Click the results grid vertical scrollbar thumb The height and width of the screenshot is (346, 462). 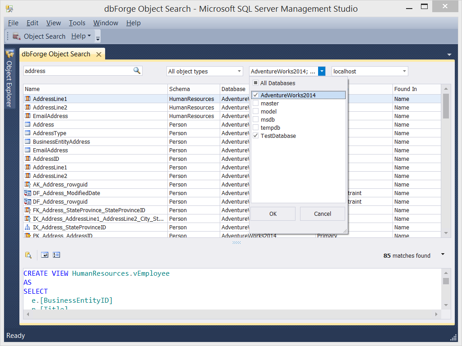(x=446, y=106)
